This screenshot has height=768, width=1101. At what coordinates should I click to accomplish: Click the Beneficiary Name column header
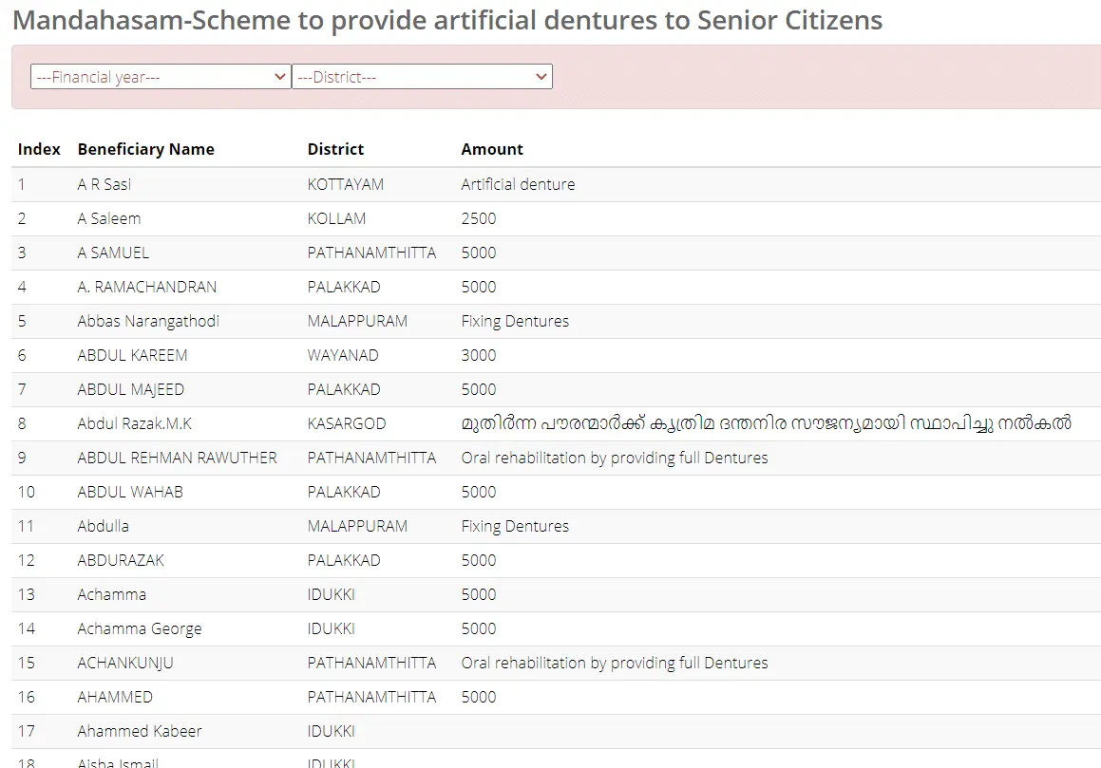click(146, 149)
